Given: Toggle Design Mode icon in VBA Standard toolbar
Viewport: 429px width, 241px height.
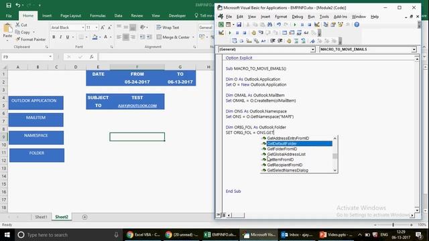Looking at the screenshot, I should tap(317, 25).
